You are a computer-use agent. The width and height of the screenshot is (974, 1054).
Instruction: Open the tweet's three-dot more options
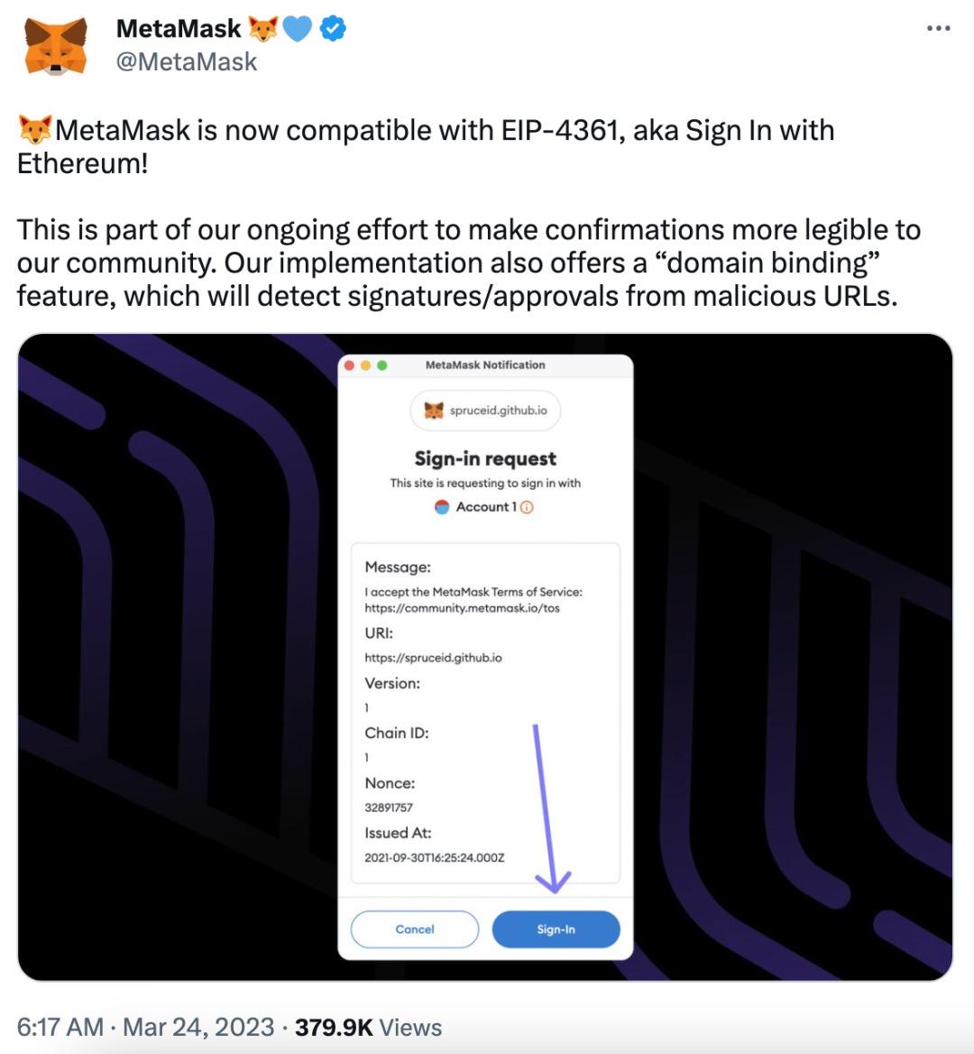pos(938,30)
